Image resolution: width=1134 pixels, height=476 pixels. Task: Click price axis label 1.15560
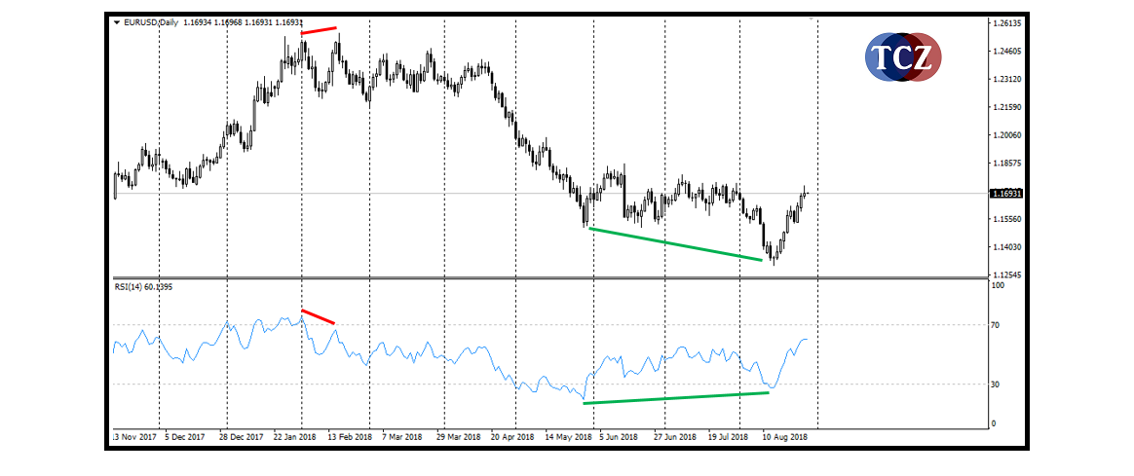[1006, 219]
